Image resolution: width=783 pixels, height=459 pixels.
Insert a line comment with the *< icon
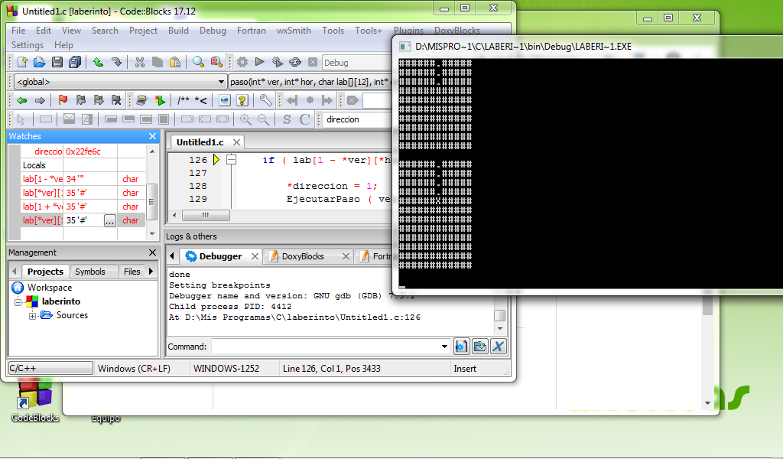pos(201,100)
